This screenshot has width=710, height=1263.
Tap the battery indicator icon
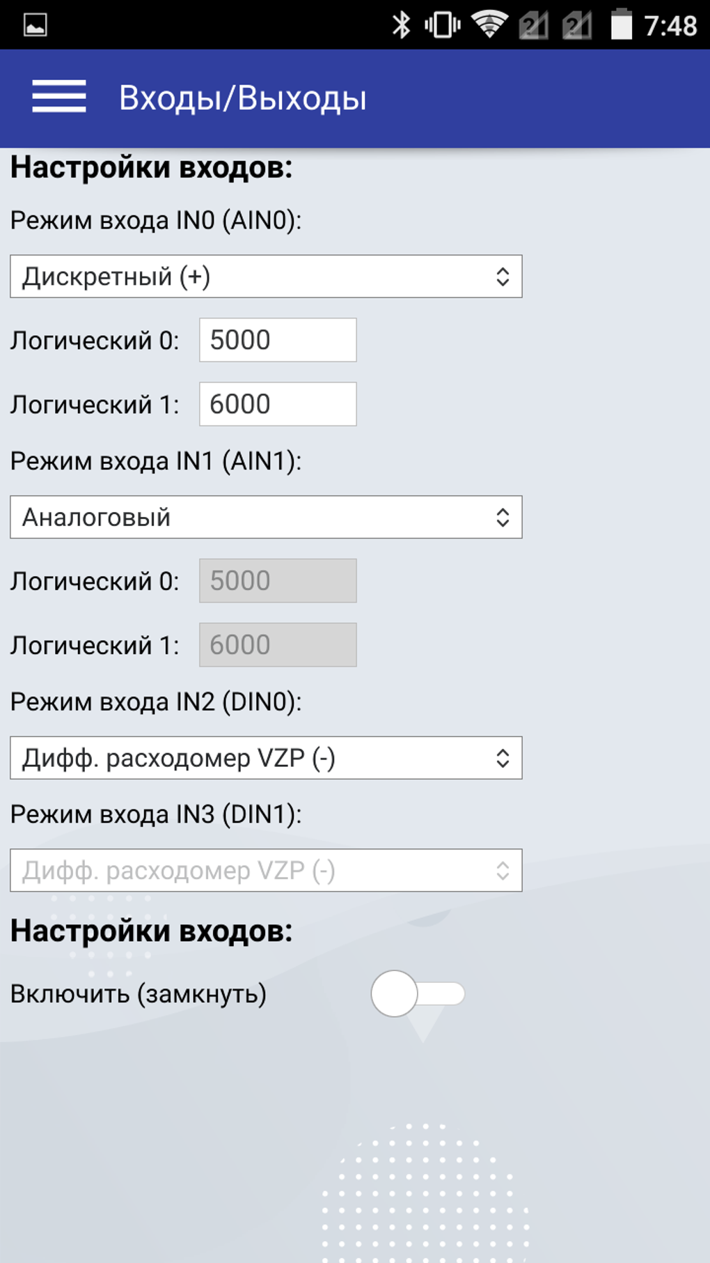click(x=620, y=24)
